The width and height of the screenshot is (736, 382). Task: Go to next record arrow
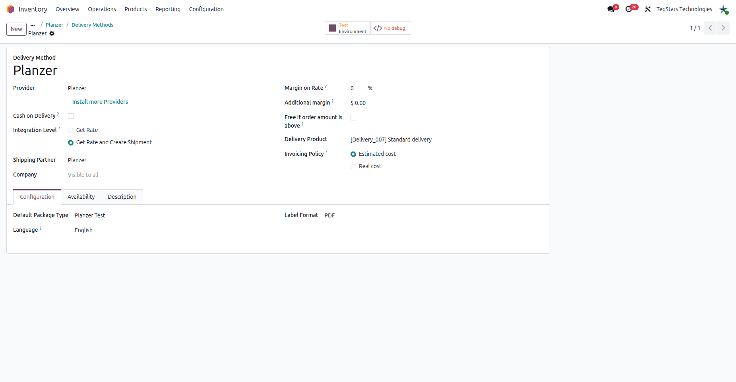point(723,28)
